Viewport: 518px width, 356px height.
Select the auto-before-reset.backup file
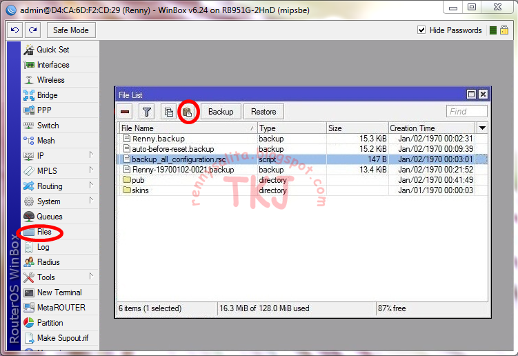click(302, 149)
